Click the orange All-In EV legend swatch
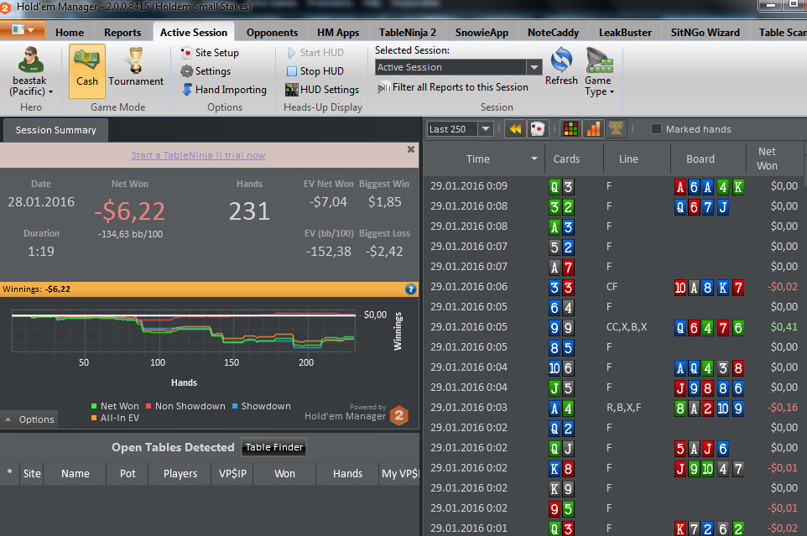 point(94,419)
